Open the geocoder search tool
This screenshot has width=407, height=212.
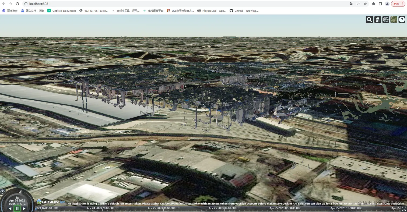coord(369,19)
